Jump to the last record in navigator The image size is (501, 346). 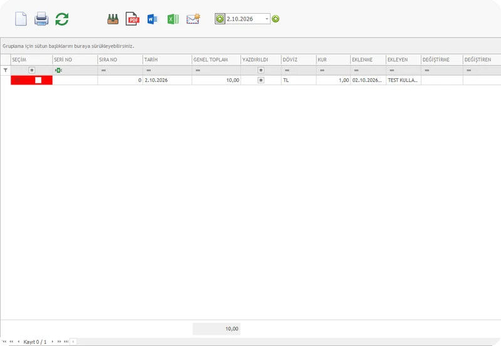pos(66,342)
